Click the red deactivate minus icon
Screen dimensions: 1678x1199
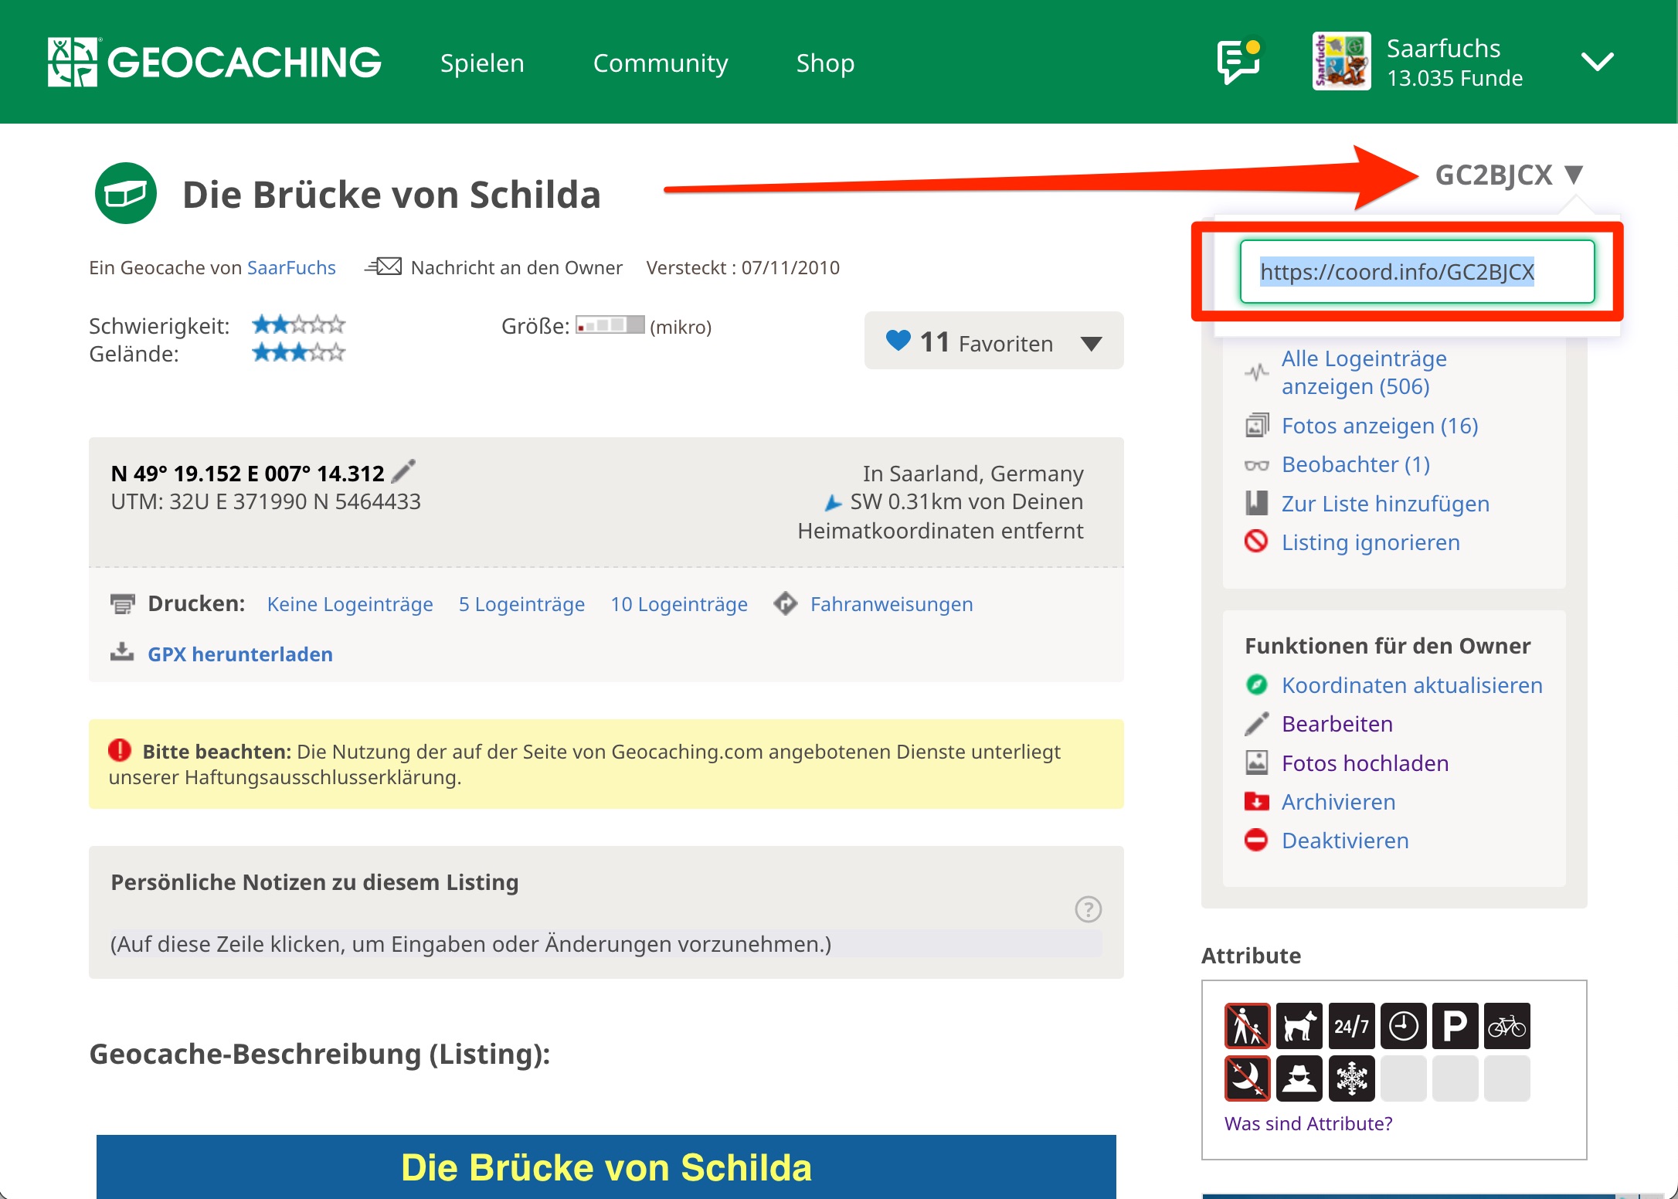click(x=1256, y=840)
